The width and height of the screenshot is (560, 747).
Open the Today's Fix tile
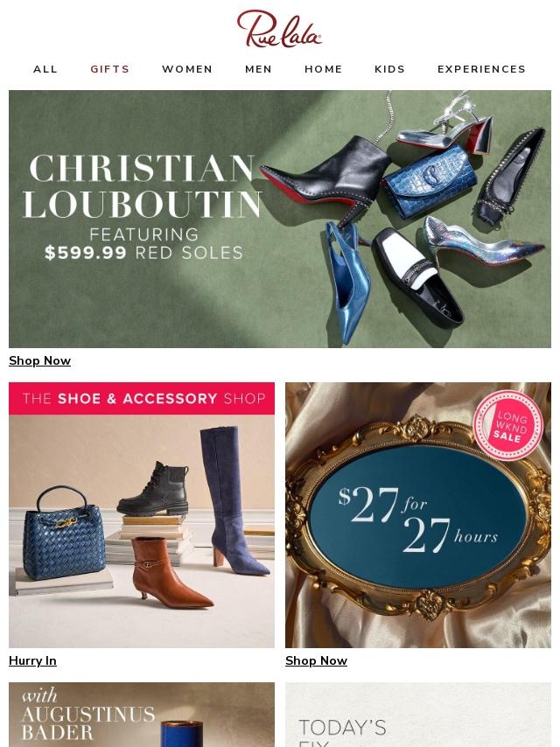[x=418, y=715]
